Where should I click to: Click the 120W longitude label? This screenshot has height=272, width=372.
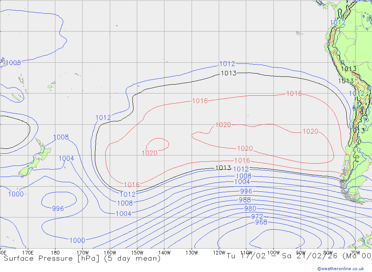point(219,253)
